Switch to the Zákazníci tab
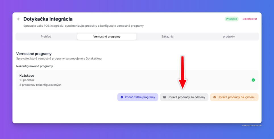The image size is (274, 139). tap(168, 37)
